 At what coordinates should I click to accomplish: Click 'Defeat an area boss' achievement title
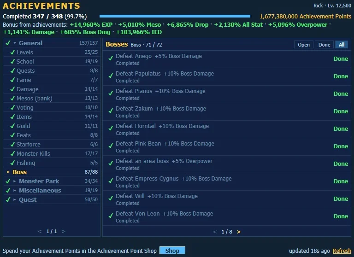coord(142,161)
